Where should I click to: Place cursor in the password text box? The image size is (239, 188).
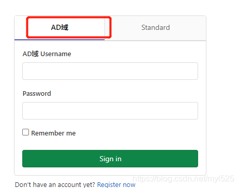click(x=110, y=111)
